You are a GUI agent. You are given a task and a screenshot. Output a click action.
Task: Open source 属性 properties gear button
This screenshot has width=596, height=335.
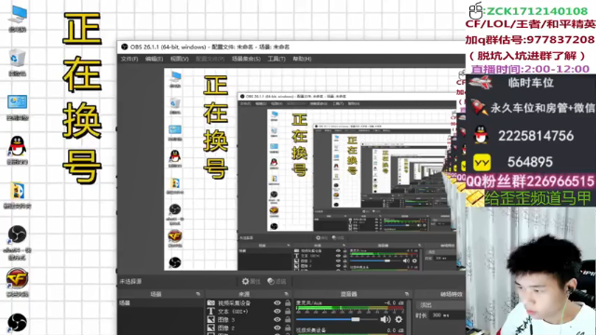click(251, 281)
